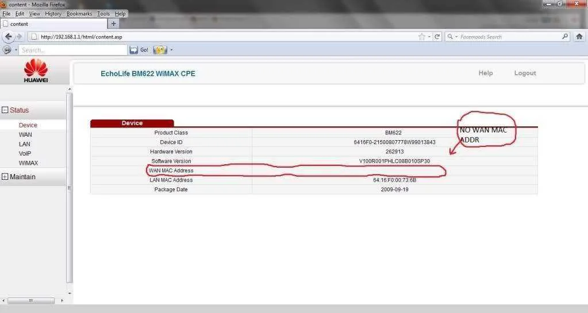Click the toolbar face logo icon
The height and width of the screenshot is (313, 588).
[7, 50]
